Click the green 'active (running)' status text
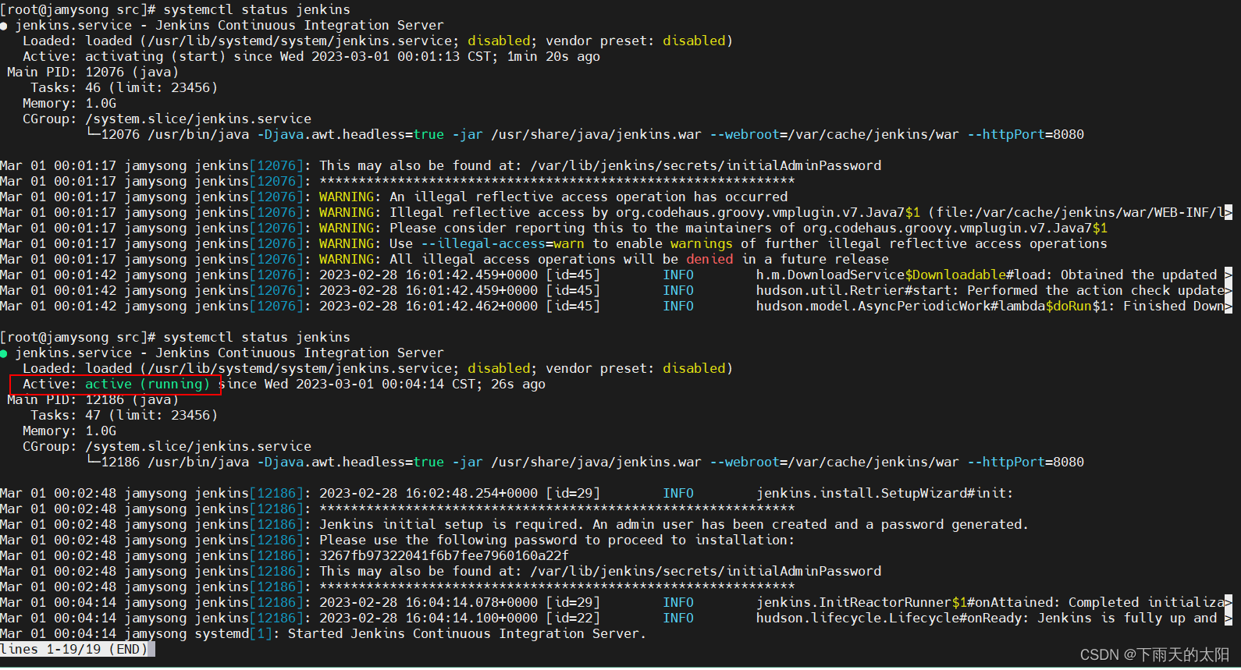1241x670 pixels. click(148, 385)
